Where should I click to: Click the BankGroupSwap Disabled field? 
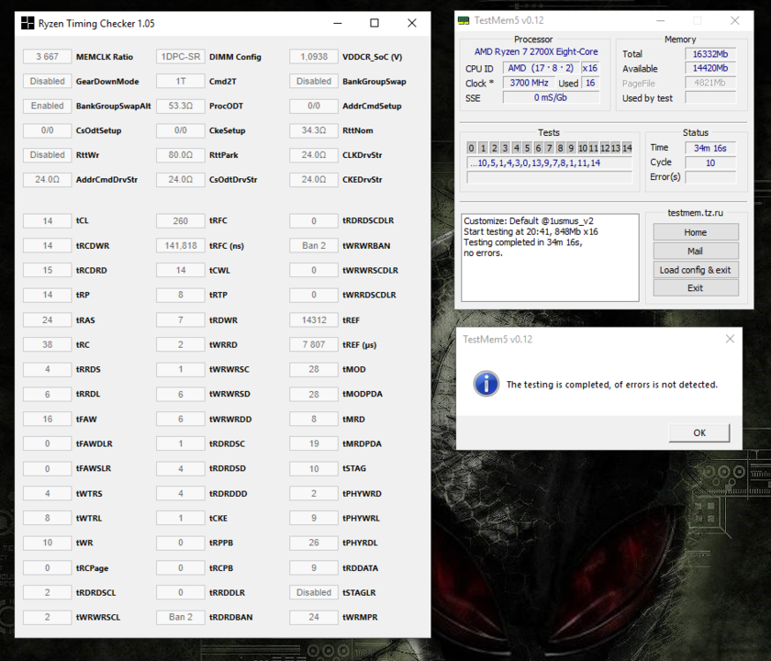tap(314, 81)
